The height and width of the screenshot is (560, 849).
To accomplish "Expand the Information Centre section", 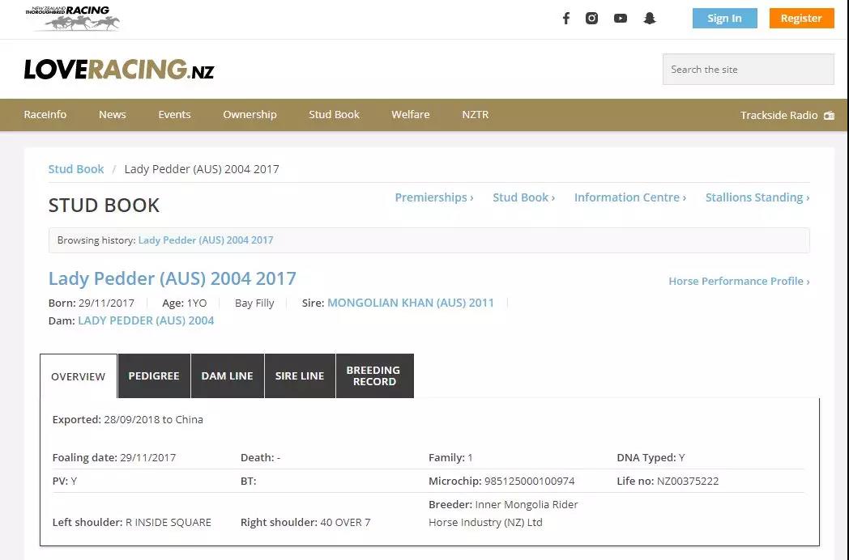I will coord(629,197).
